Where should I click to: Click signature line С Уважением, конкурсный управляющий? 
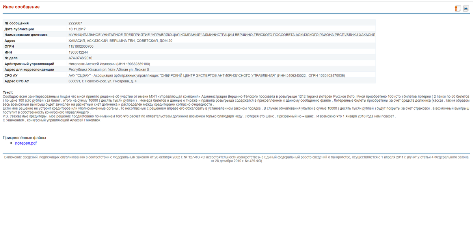point(51,120)
